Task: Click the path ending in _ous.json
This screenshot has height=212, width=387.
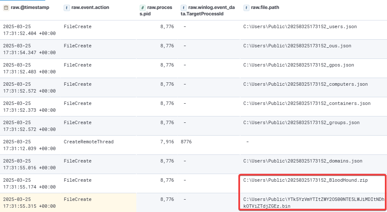Action: 297,46
